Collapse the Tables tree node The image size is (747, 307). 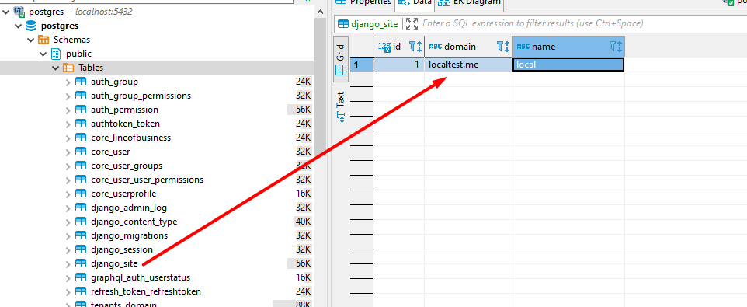click(55, 68)
